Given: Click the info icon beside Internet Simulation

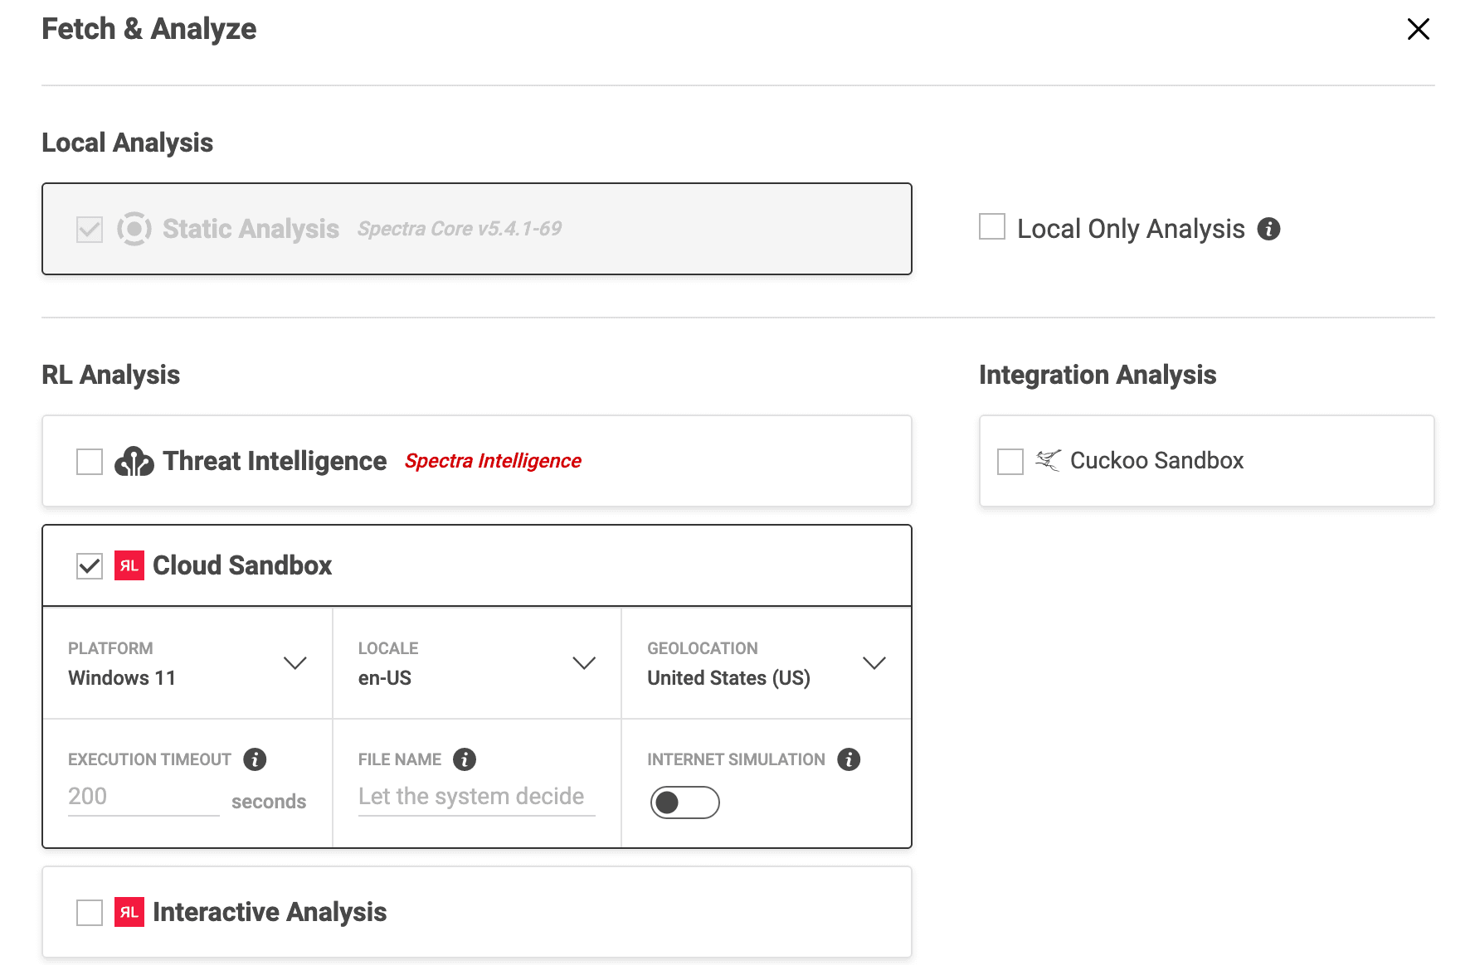Looking at the screenshot, I should click(849, 759).
